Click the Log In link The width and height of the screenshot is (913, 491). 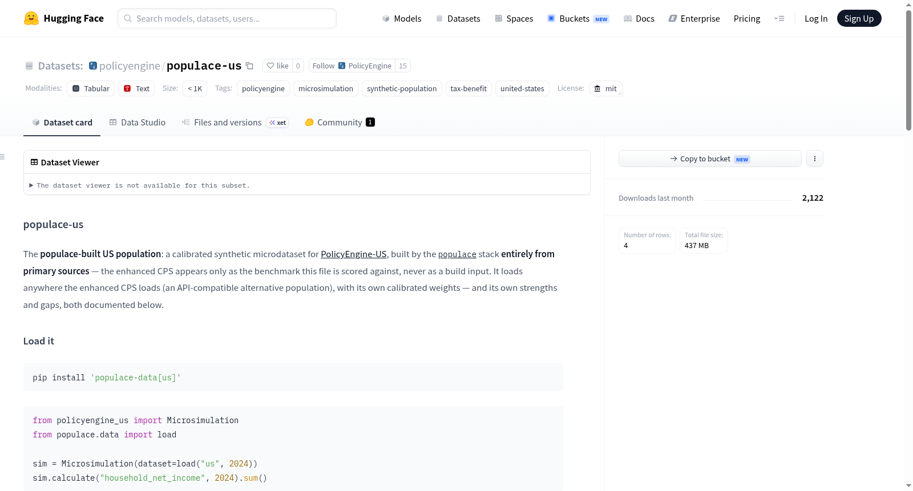pyautogui.click(x=816, y=18)
